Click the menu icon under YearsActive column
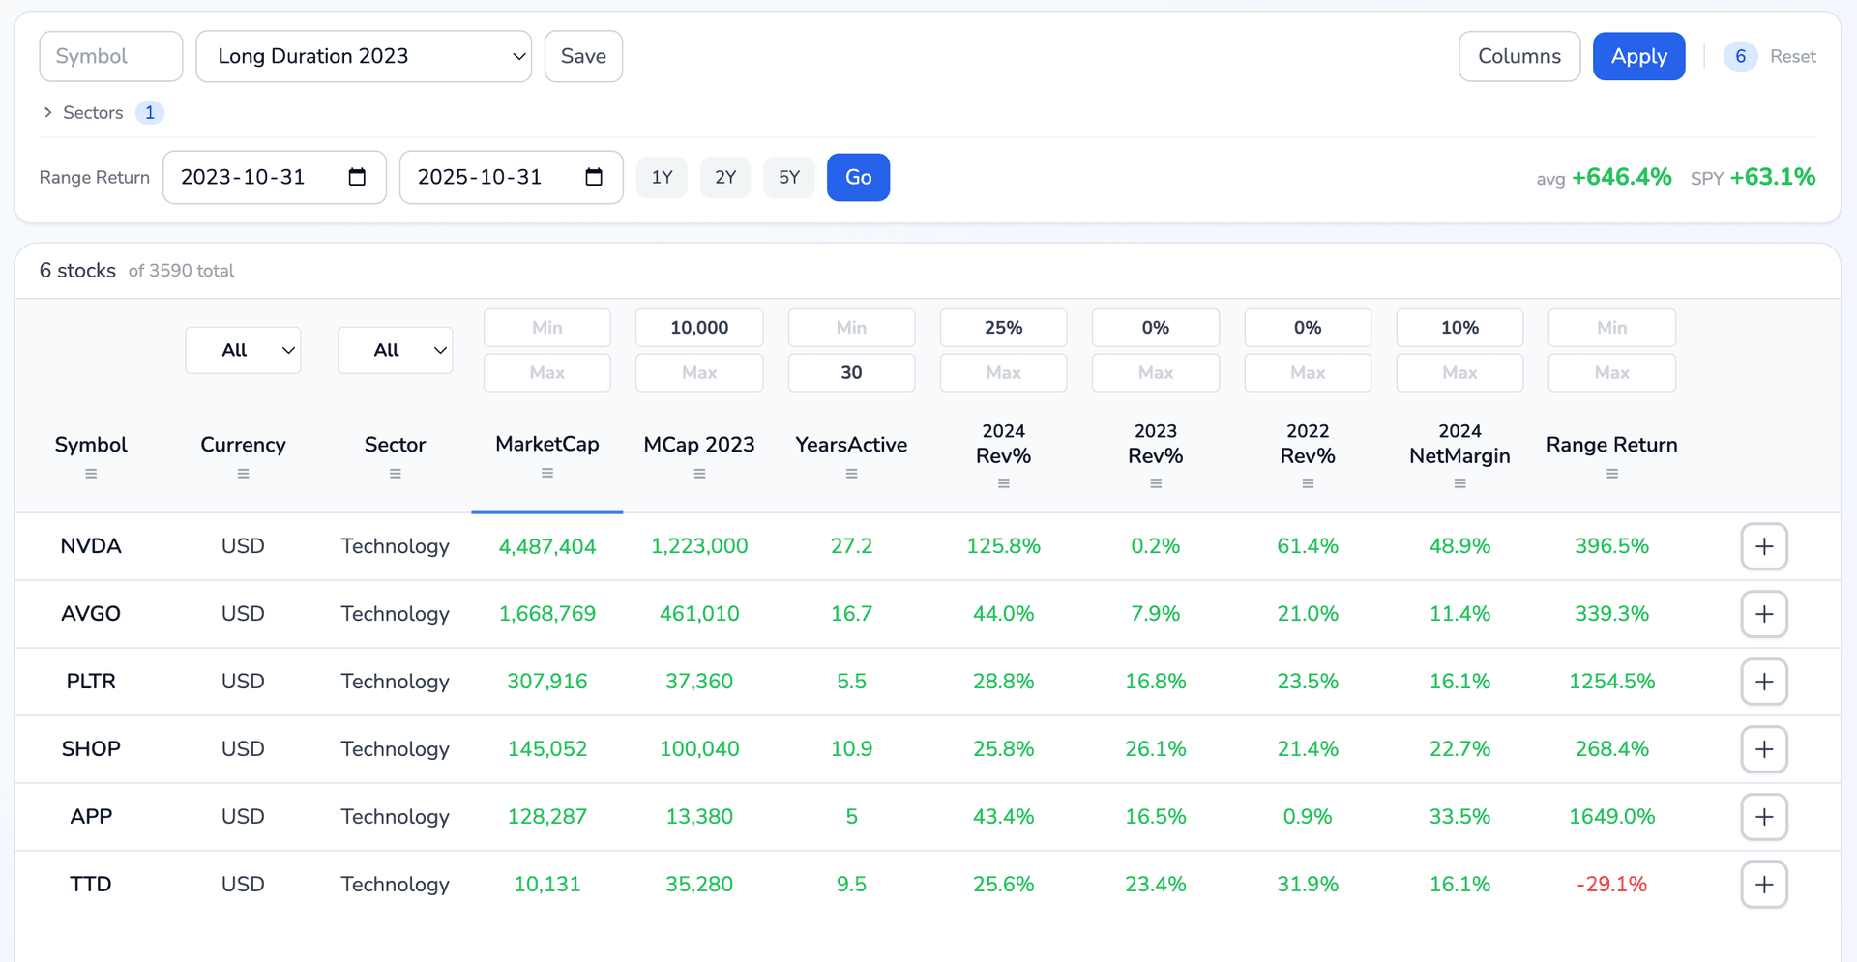Screen dimensions: 1857x962 coord(851,474)
